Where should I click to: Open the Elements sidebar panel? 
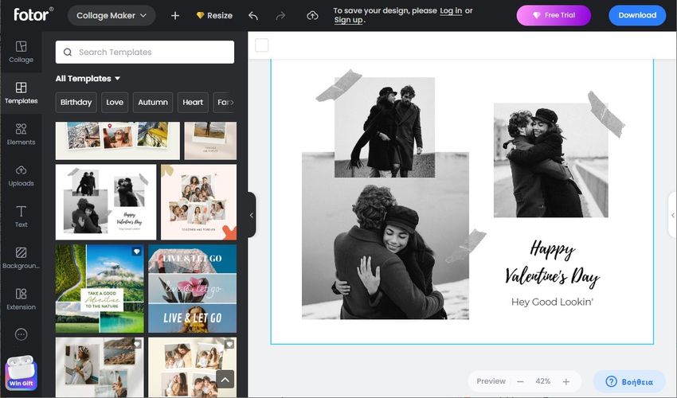pos(21,134)
